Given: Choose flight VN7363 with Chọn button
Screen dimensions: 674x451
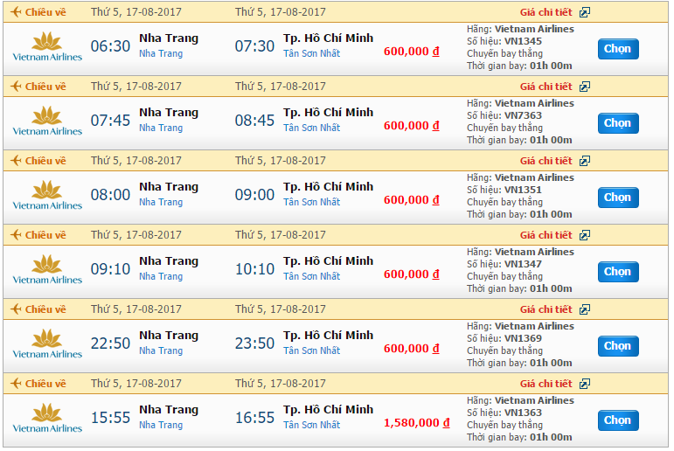Looking at the screenshot, I should [x=618, y=123].
